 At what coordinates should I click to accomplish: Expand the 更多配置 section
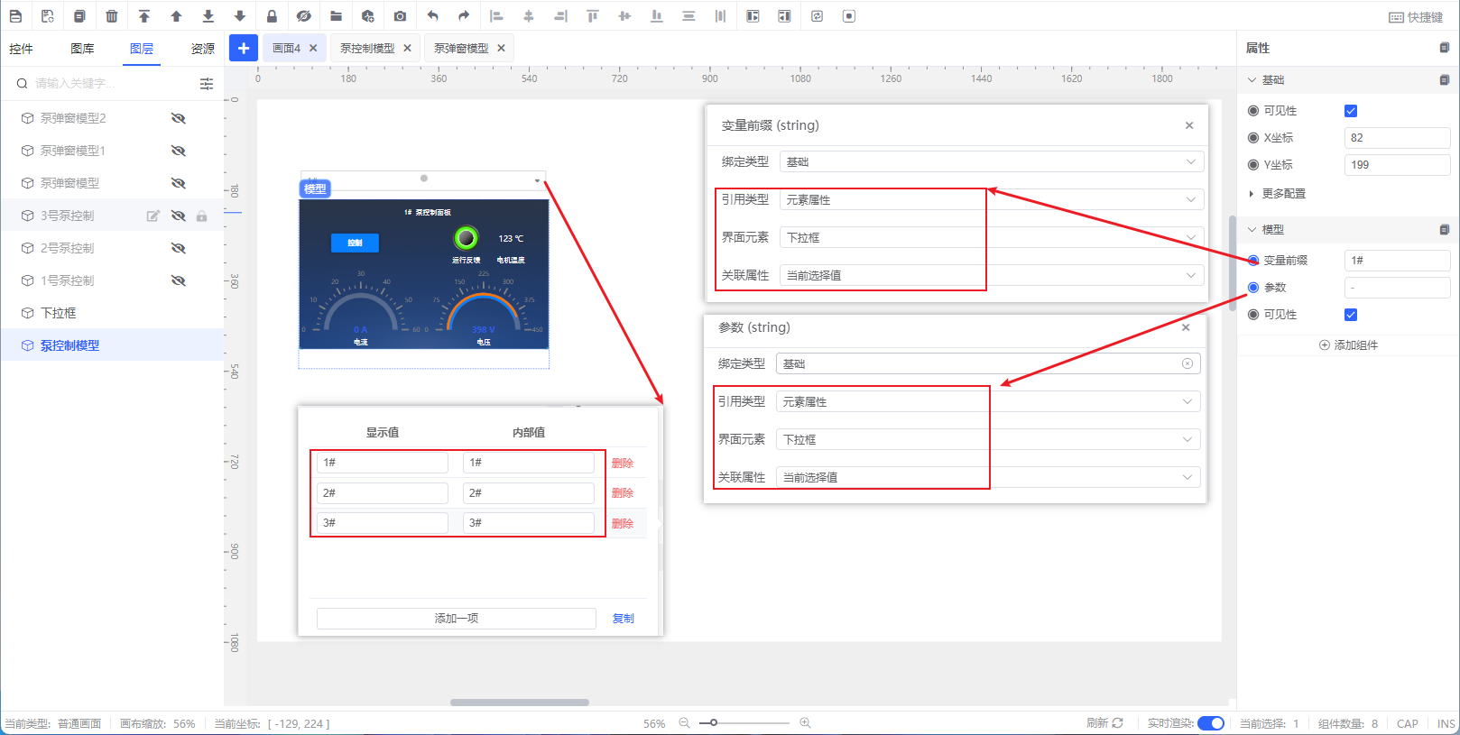[1283, 194]
